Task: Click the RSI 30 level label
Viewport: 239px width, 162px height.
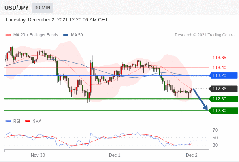Action: point(215,145)
